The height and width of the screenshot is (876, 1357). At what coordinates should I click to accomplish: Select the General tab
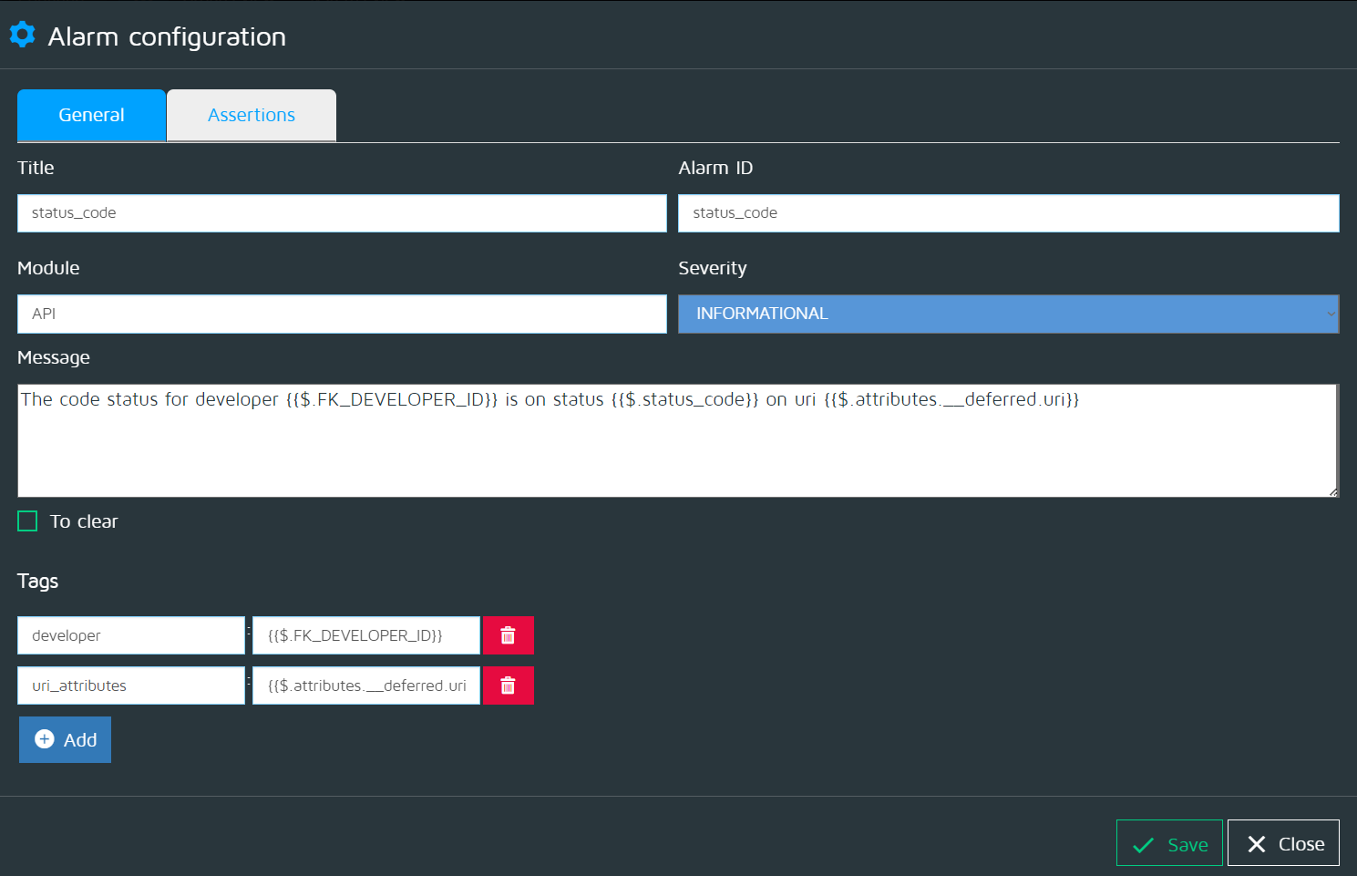pyautogui.click(x=91, y=115)
